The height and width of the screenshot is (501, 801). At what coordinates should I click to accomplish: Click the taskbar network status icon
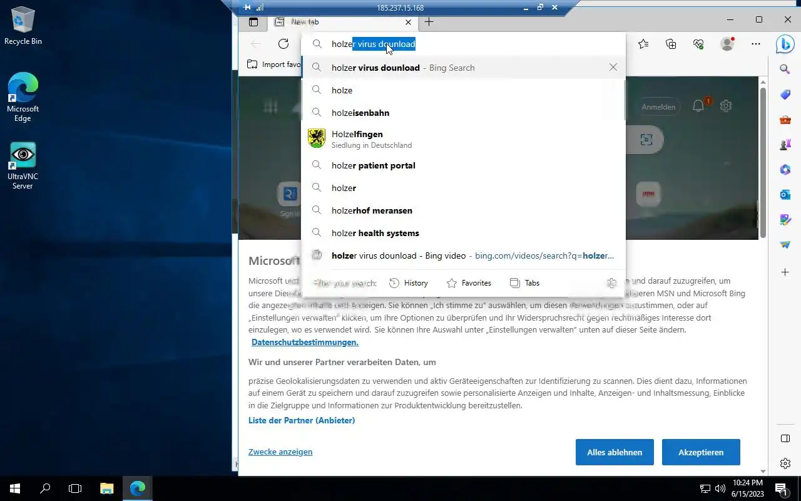click(x=705, y=488)
